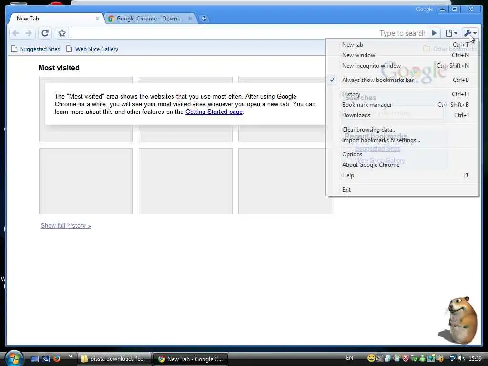Switch to the Google Chrome Download tab
Viewport: 488px width, 366px height.
[149, 19]
